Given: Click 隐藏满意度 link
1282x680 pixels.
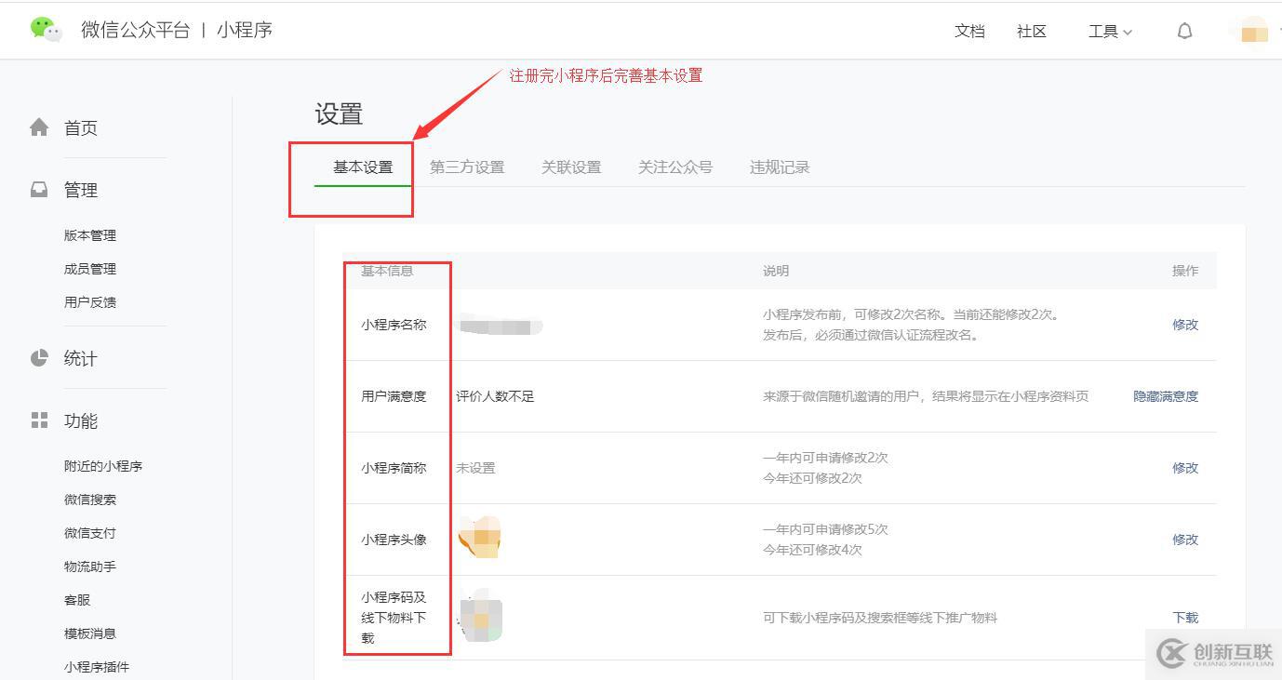Looking at the screenshot, I should [1166, 396].
